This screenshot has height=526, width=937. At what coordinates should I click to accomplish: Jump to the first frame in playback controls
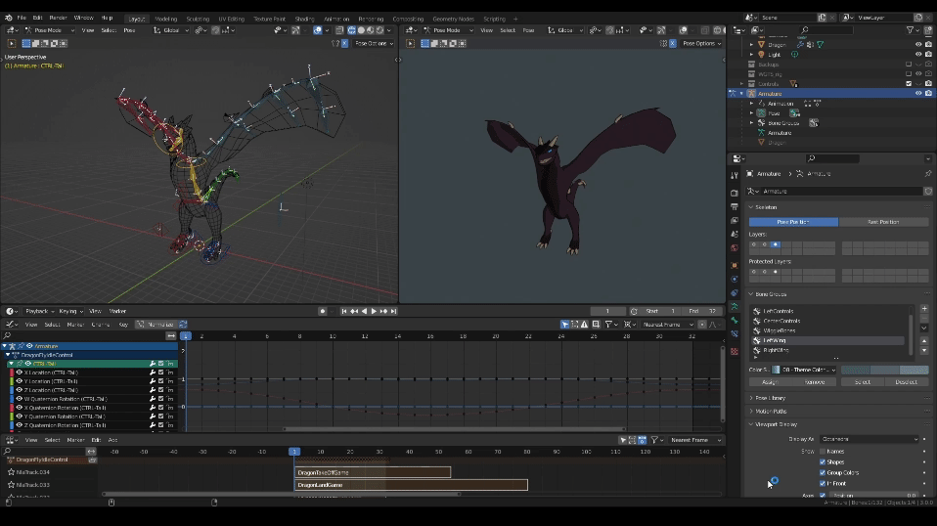[x=344, y=311]
